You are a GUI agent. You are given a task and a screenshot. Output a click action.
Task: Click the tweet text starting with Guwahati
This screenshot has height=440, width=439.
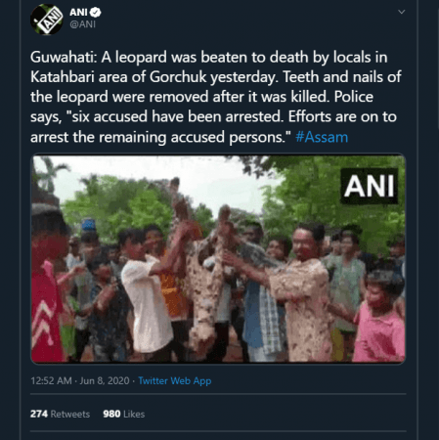click(x=216, y=97)
